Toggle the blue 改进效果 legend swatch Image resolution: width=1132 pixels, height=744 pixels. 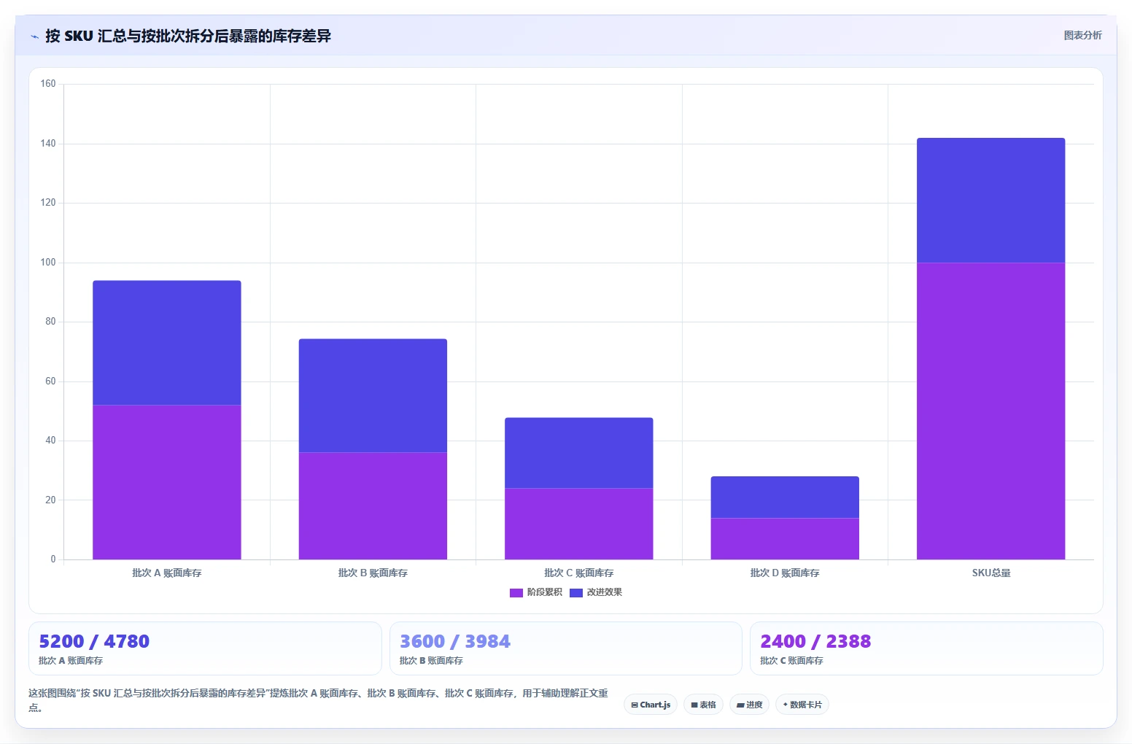576,592
